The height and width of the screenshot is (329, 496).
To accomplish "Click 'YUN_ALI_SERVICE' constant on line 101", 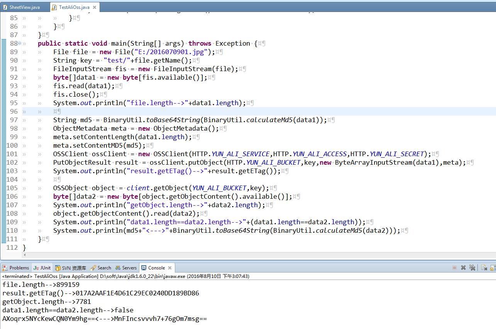I will tap(240, 154).
